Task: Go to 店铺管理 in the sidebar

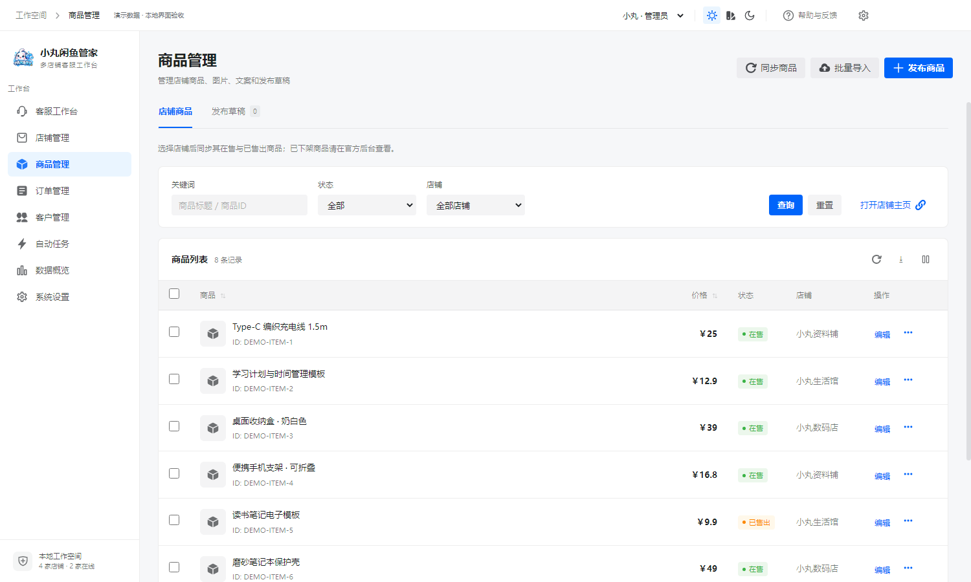Action: [x=69, y=138]
